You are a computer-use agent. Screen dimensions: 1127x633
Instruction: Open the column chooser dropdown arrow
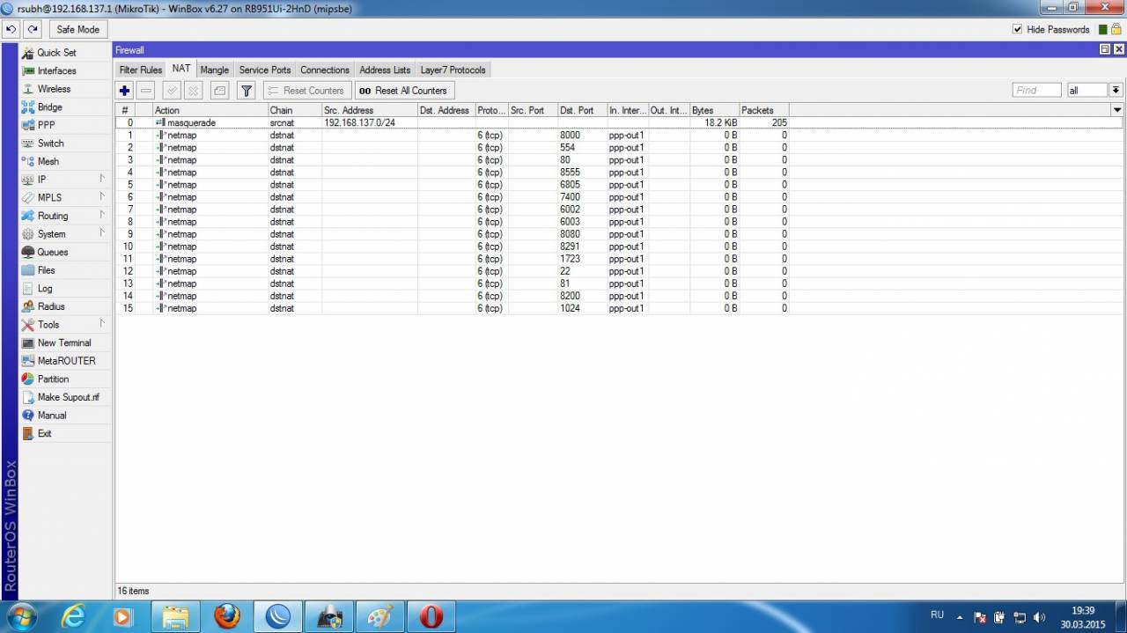coord(1117,110)
